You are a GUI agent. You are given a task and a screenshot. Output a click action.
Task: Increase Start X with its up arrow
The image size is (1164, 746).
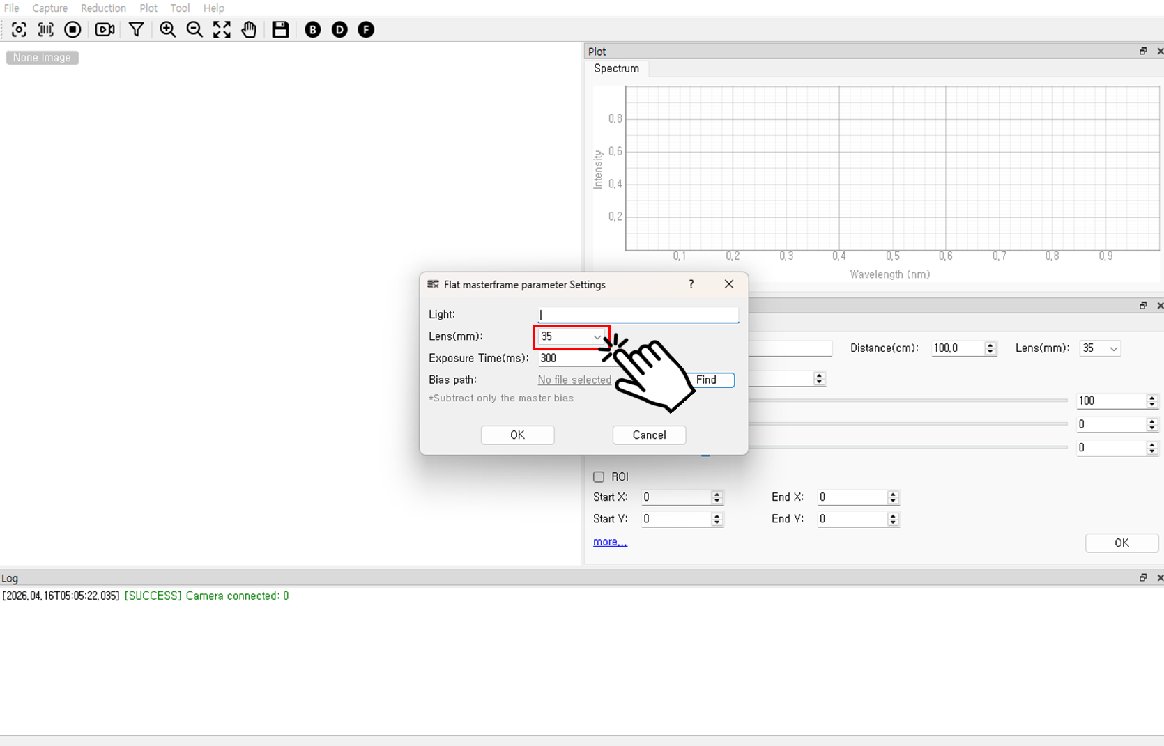coord(717,493)
